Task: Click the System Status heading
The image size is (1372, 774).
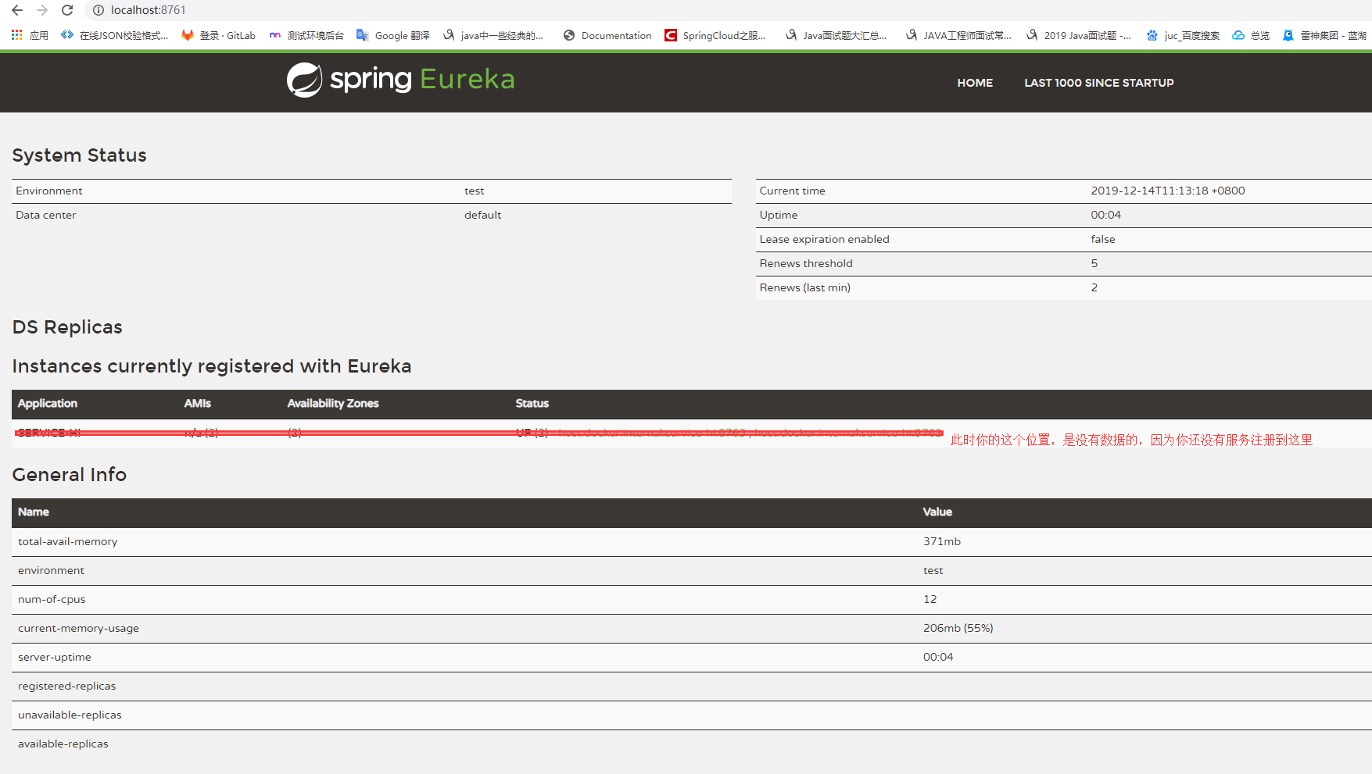Action: 80,155
